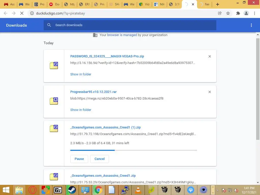The height and width of the screenshot is (195, 260).
Task: Open PASSWORD_IS_324325 MAGIX-VEGAS-Pro.zip file link
Action: tap(107, 56)
